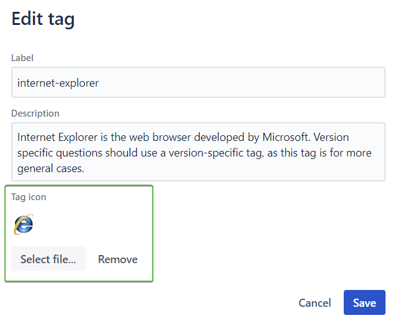This screenshot has width=403, height=328.
Task: Click the Internet Explorer tag icon image
Action: (x=23, y=224)
